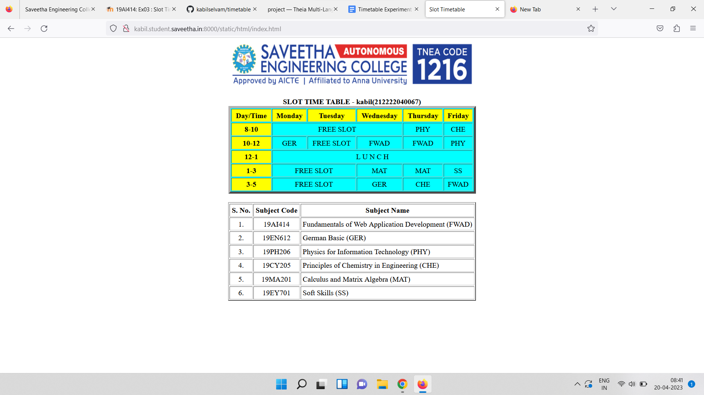704x395 pixels.
Task: Bookmark this page with star icon
Action: pos(591,29)
